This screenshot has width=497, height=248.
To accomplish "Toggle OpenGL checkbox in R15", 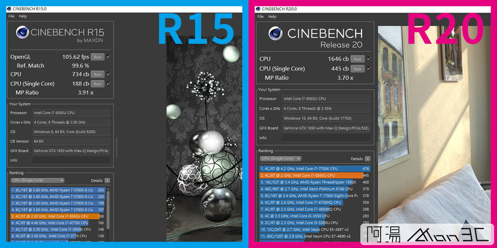I will click(109, 57).
